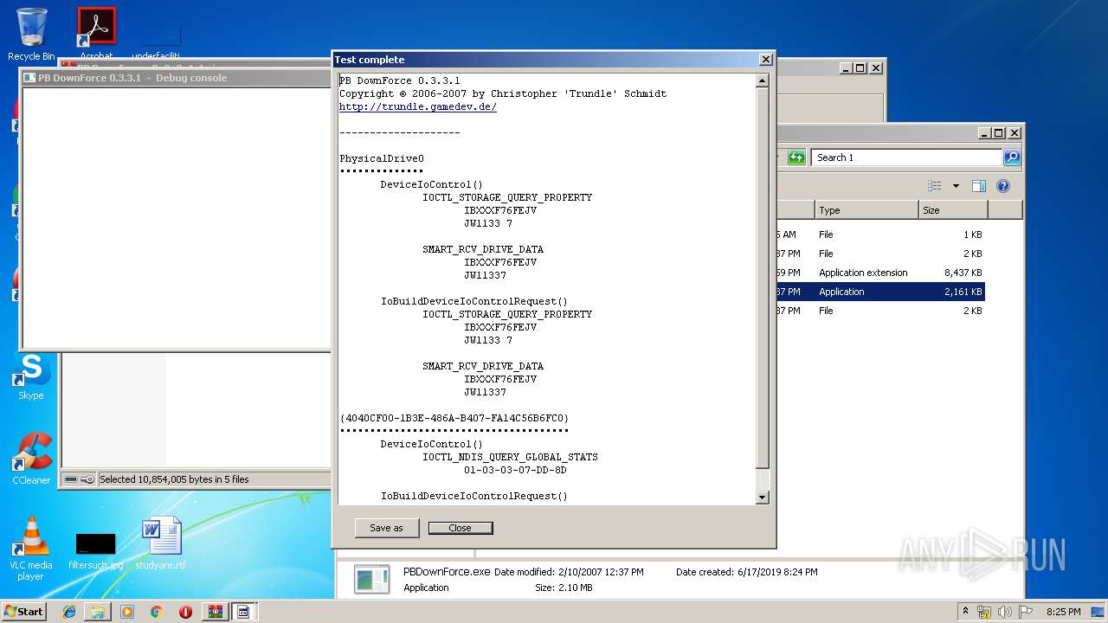Open the trundle.gamedev.de link
The image size is (1108, 623).
pyautogui.click(x=418, y=106)
